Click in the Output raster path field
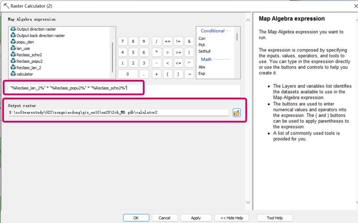This screenshot has height=223, width=358. [x=119, y=112]
